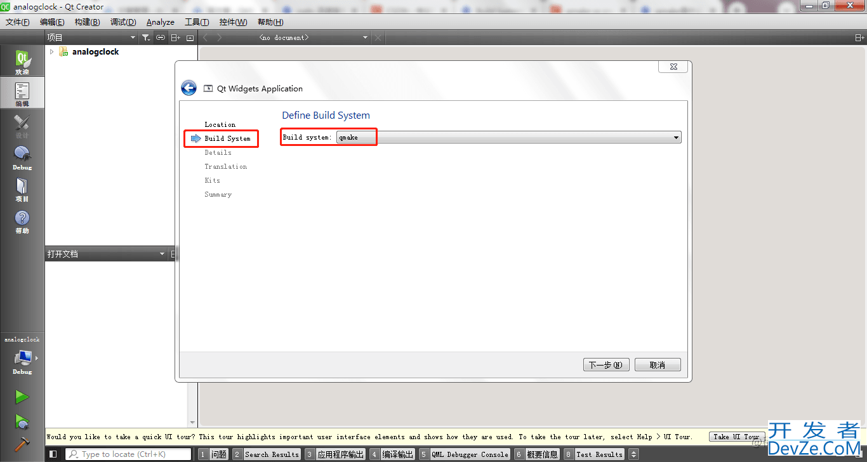Open the 问题 (Issues) output pane

click(213, 454)
